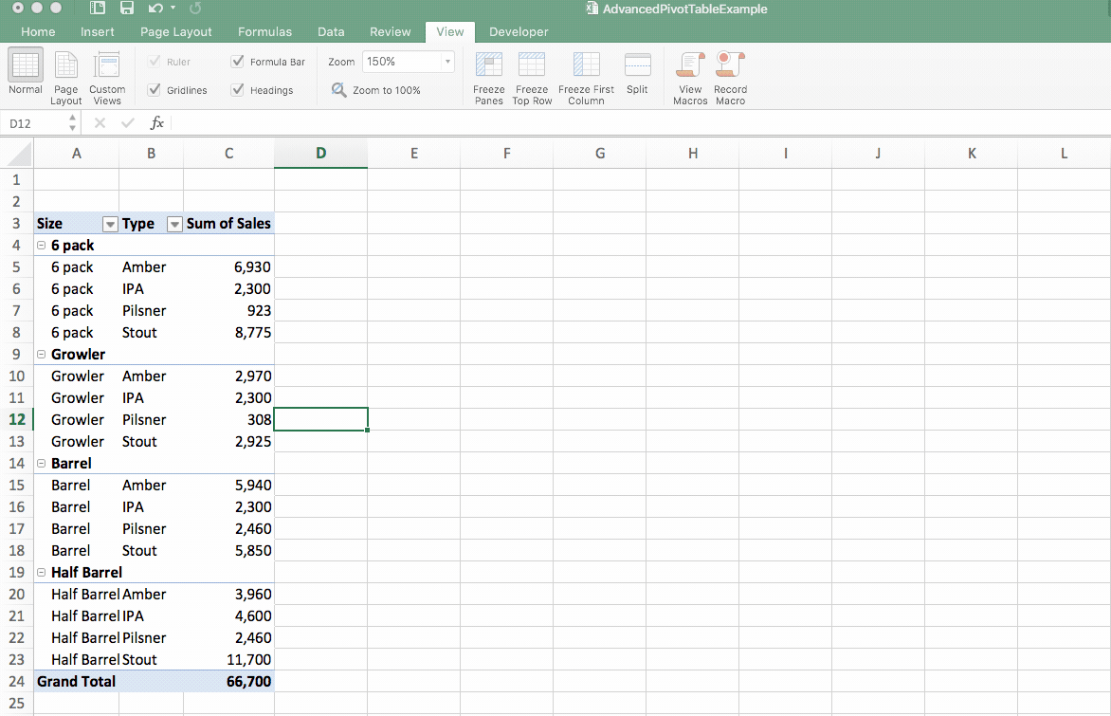Click Freeze Panes
The height and width of the screenshot is (716, 1111).
pos(488,76)
